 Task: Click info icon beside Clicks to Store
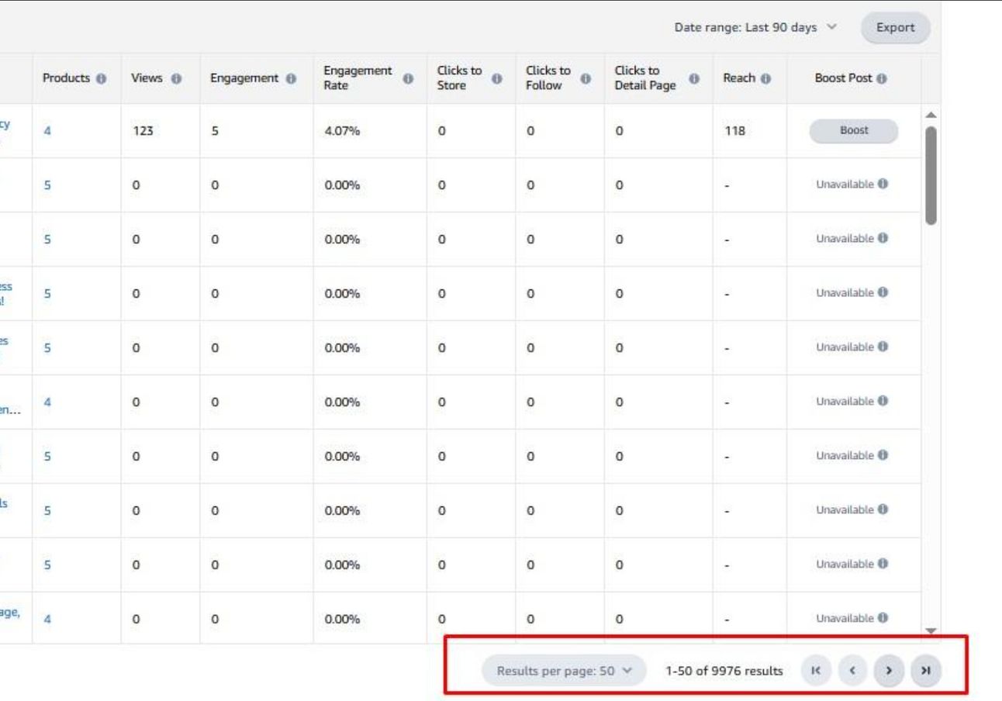point(497,79)
